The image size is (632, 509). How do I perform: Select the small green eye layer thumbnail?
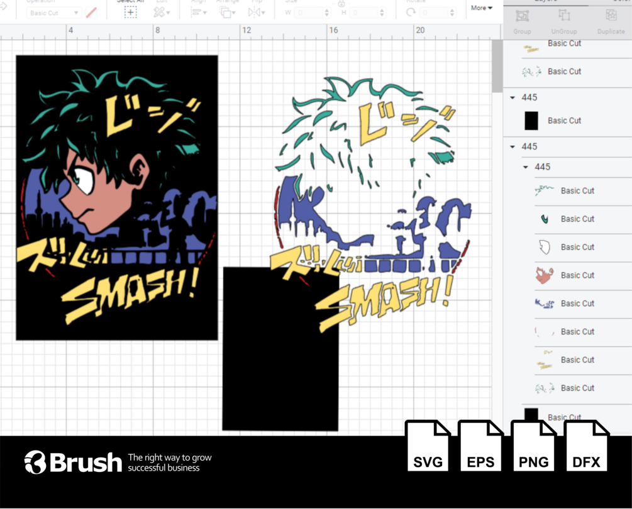click(545, 219)
